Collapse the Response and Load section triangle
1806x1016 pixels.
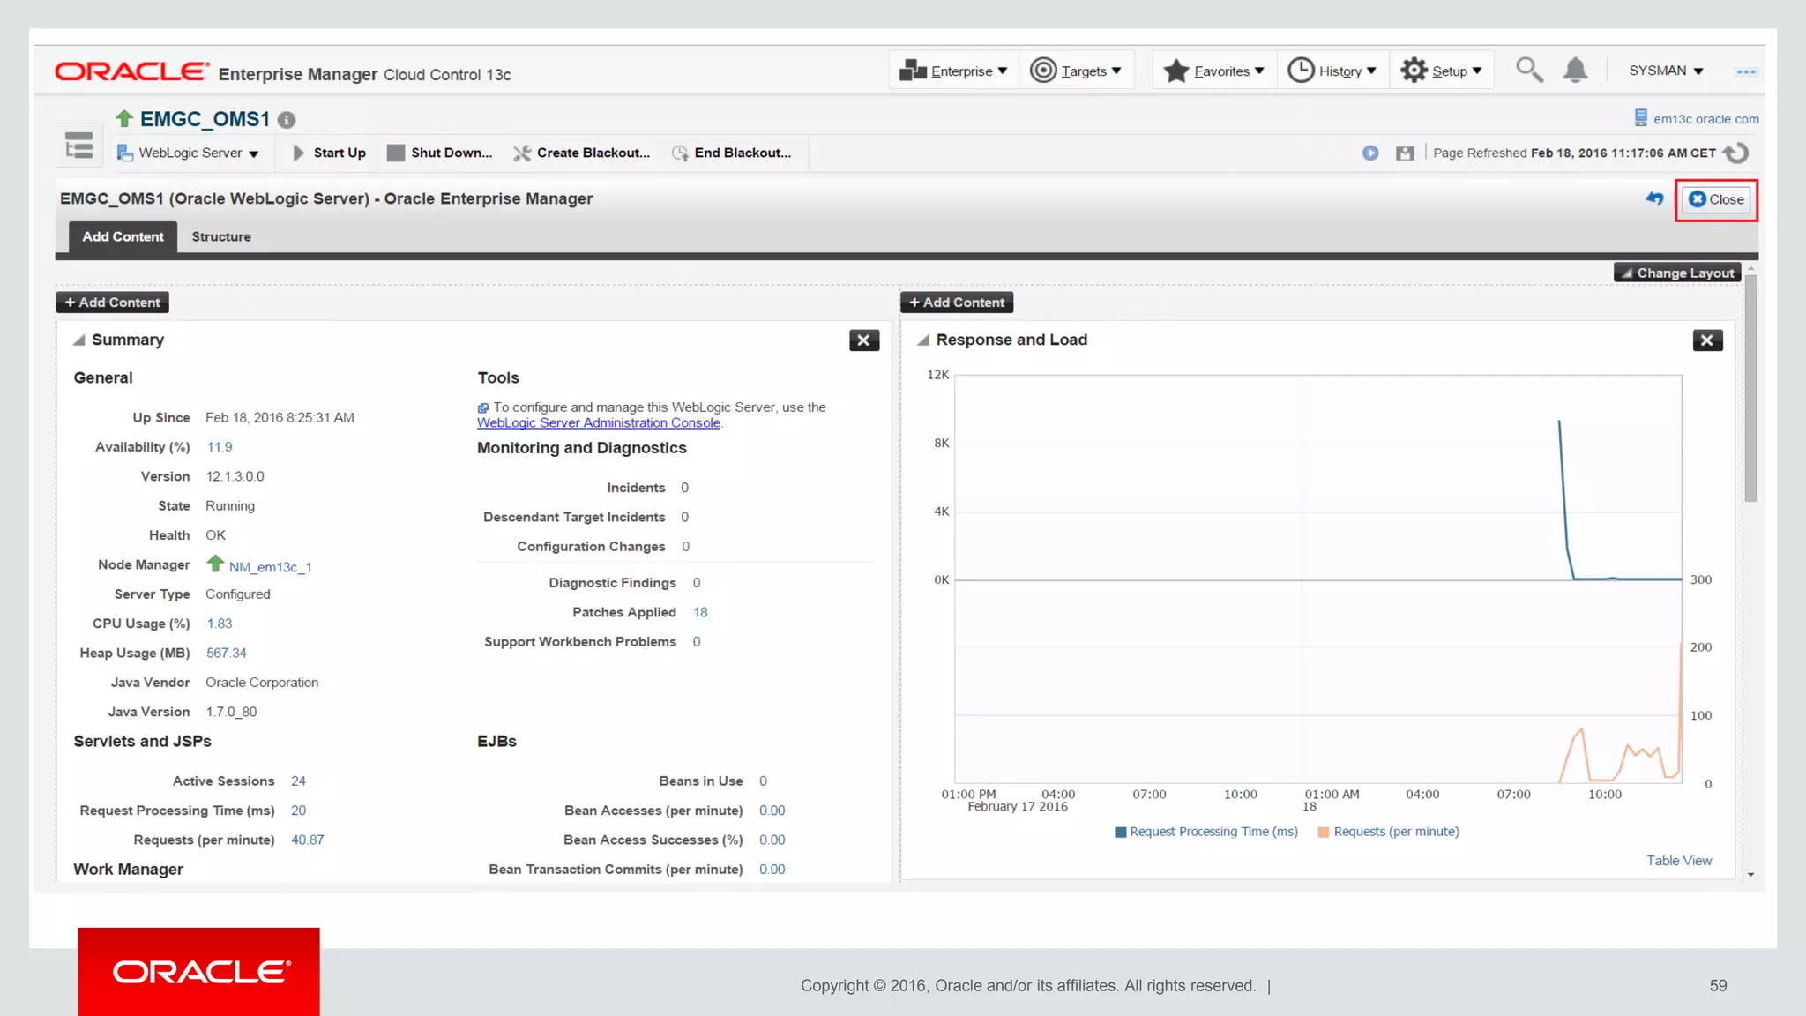(923, 340)
